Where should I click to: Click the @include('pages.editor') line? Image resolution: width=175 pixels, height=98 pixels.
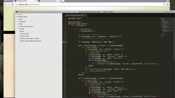pos(78,24)
